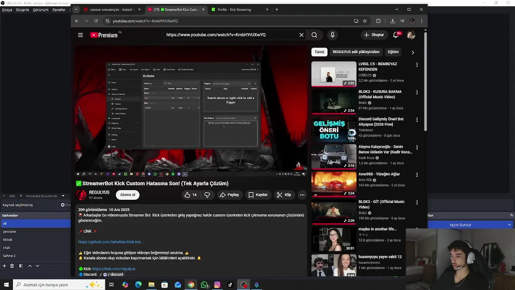This screenshot has width=515, height=290.
Task: Open YouTube account avatar menu
Action: click(x=411, y=35)
